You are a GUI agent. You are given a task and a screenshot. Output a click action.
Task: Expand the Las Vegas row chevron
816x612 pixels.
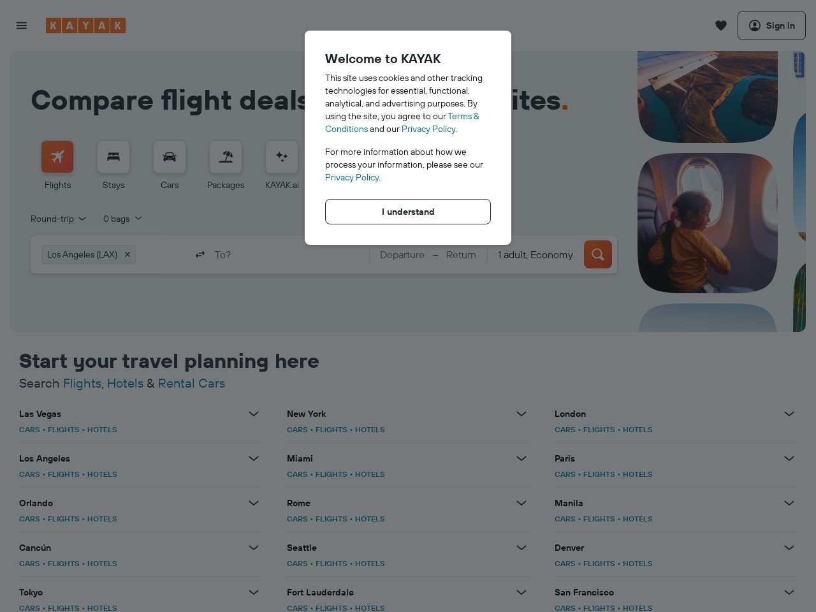pos(254,414)
